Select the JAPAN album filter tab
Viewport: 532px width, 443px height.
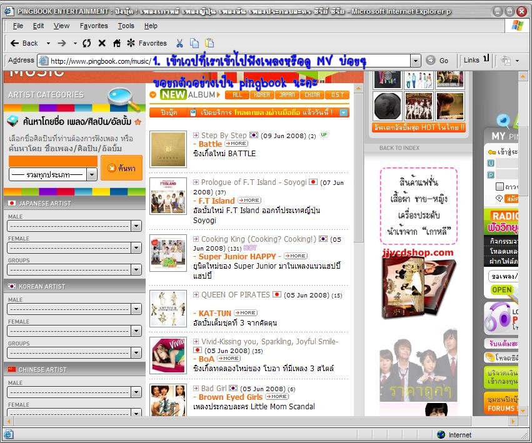pyautogui.click(x=287, y=95)
